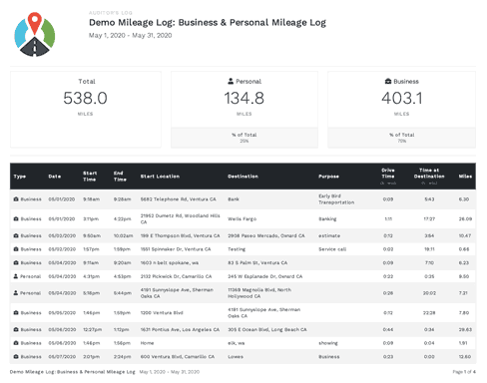Click the Type column header
The height and width of the screenshot is (383, 487).
coord(20,177)
